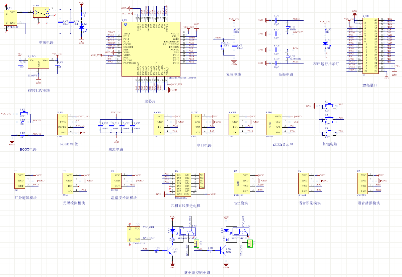Click the S_D2 program-run indicator LED
The width and height of the screenshot is (402, 277).
[325, 43]
